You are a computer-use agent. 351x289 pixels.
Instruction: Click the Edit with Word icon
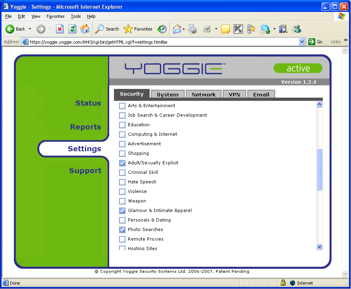pos(207,29)
